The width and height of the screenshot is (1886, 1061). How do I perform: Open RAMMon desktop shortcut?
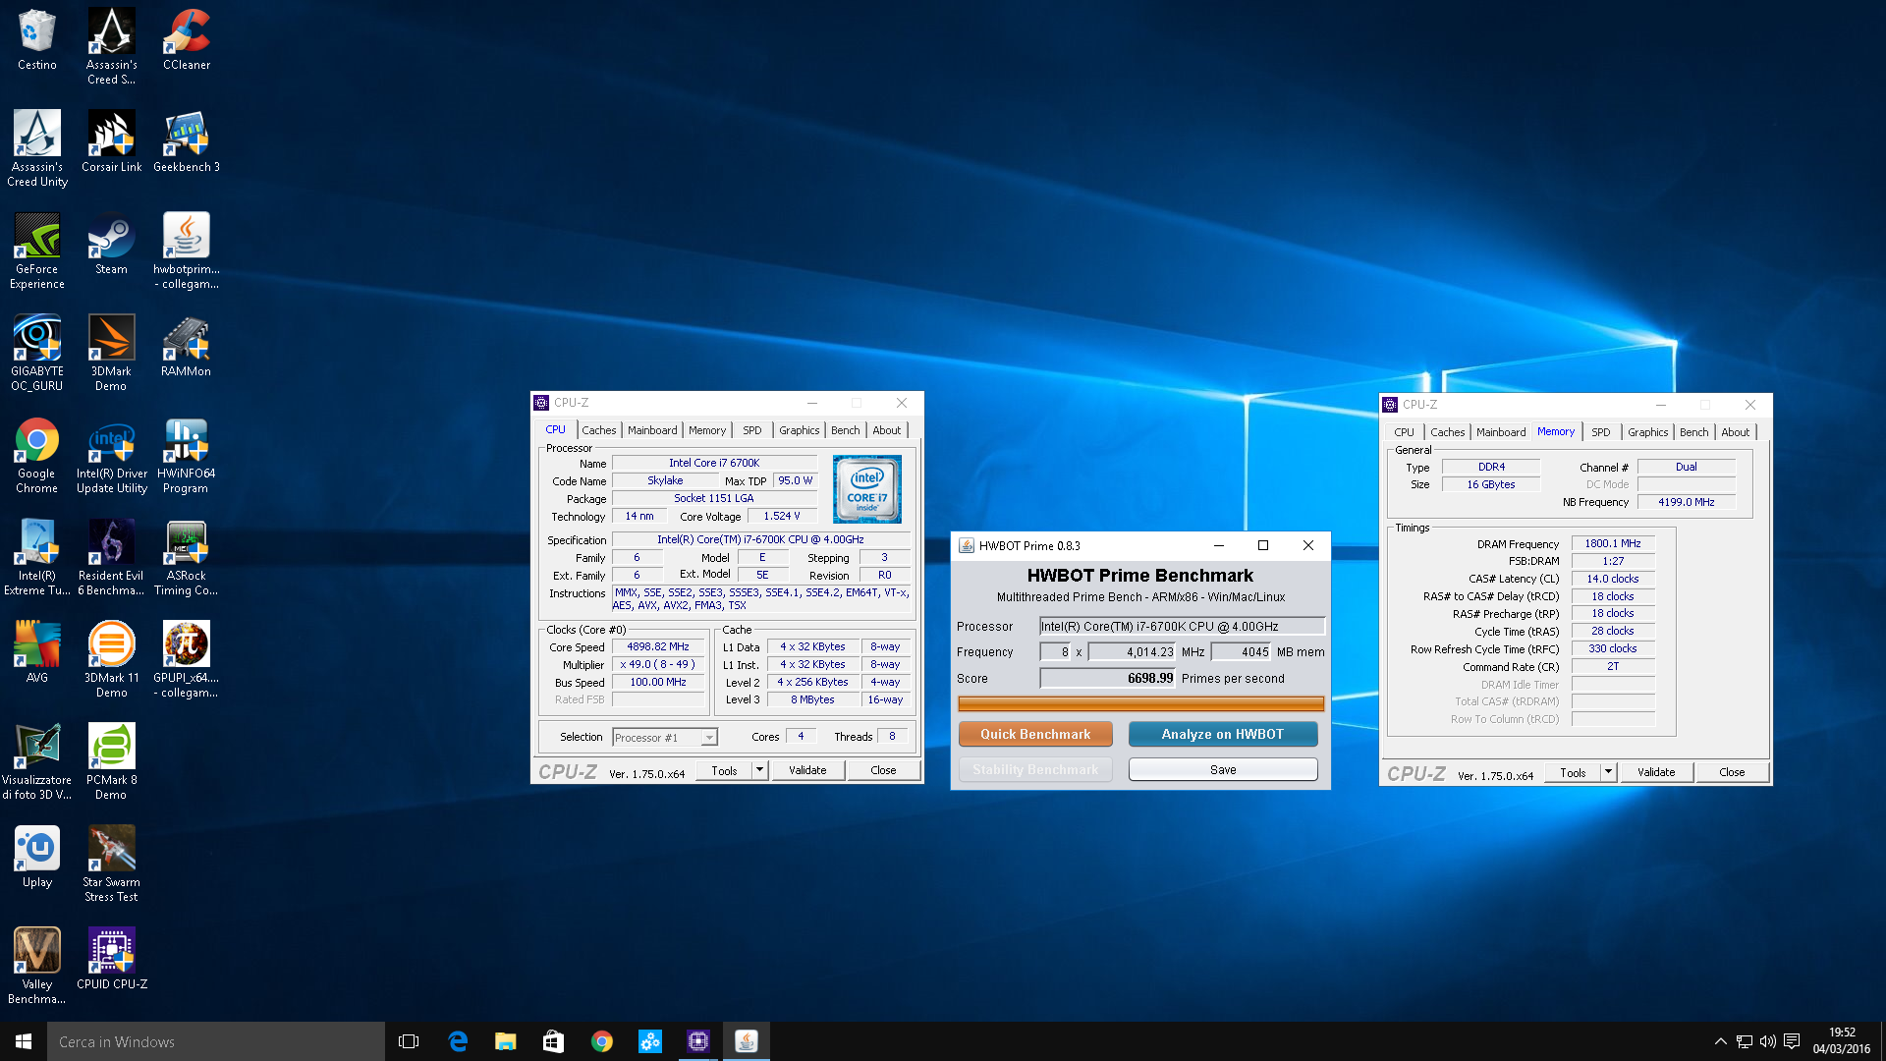pos(187,346)
